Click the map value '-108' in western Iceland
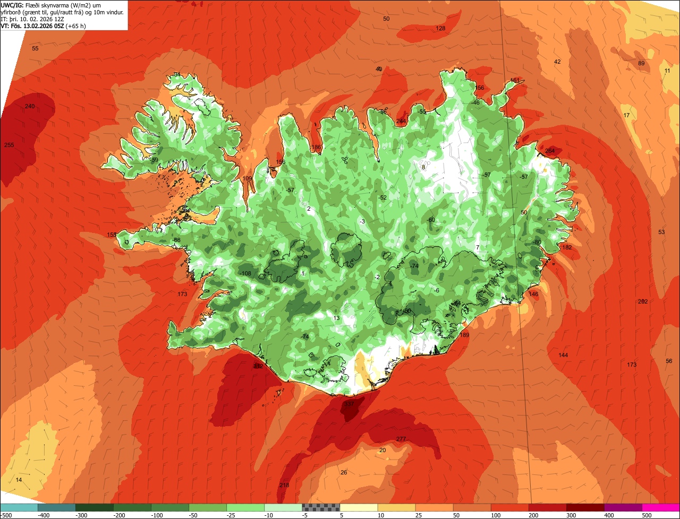Image resolution: width=680 pixels, height=519 pixels. point(245,273)
